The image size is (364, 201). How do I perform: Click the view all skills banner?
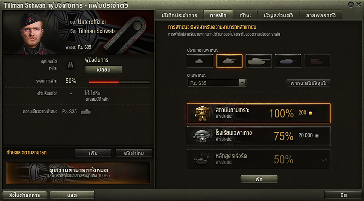78,173
